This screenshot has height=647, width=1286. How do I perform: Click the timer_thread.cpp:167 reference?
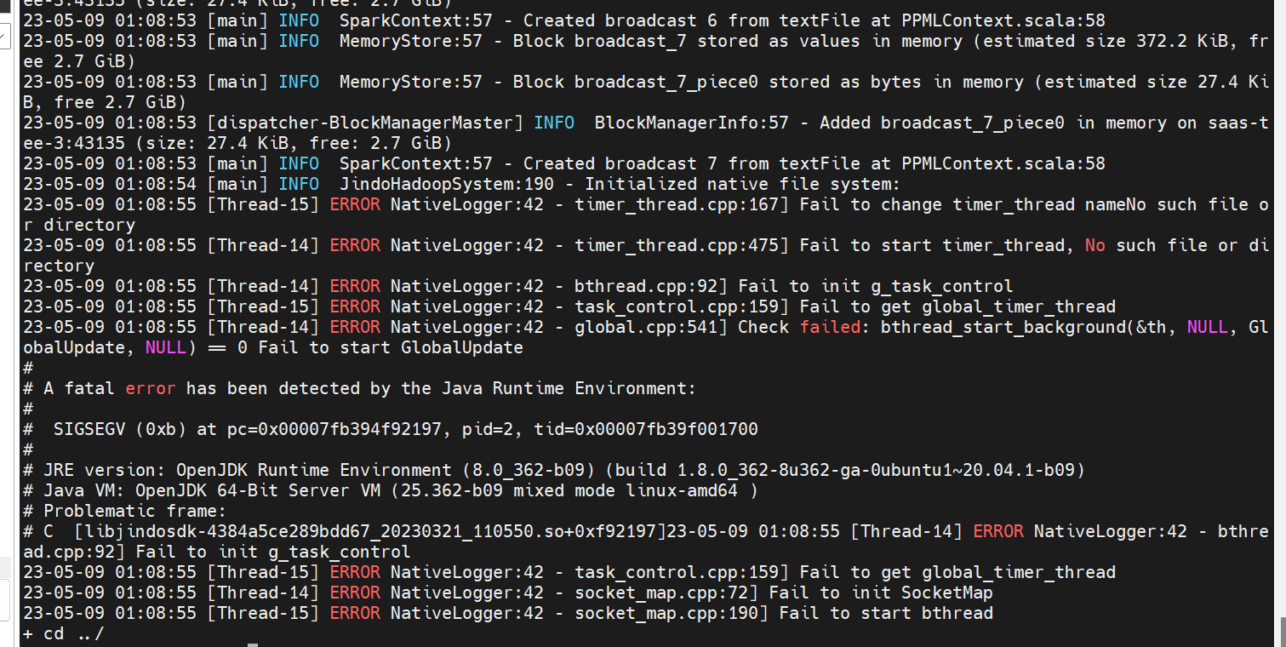[677, 204]
